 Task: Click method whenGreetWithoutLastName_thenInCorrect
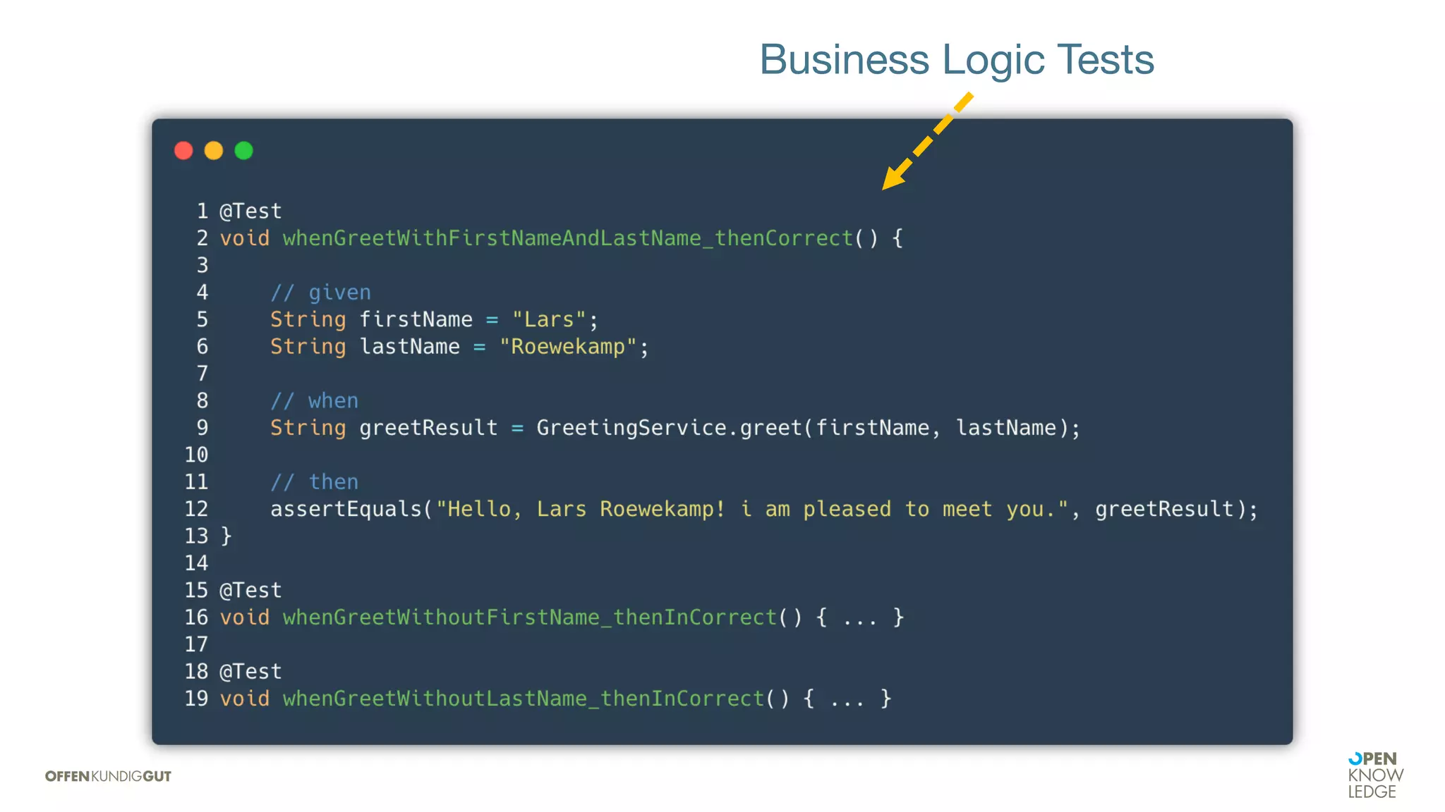(524, 699)
